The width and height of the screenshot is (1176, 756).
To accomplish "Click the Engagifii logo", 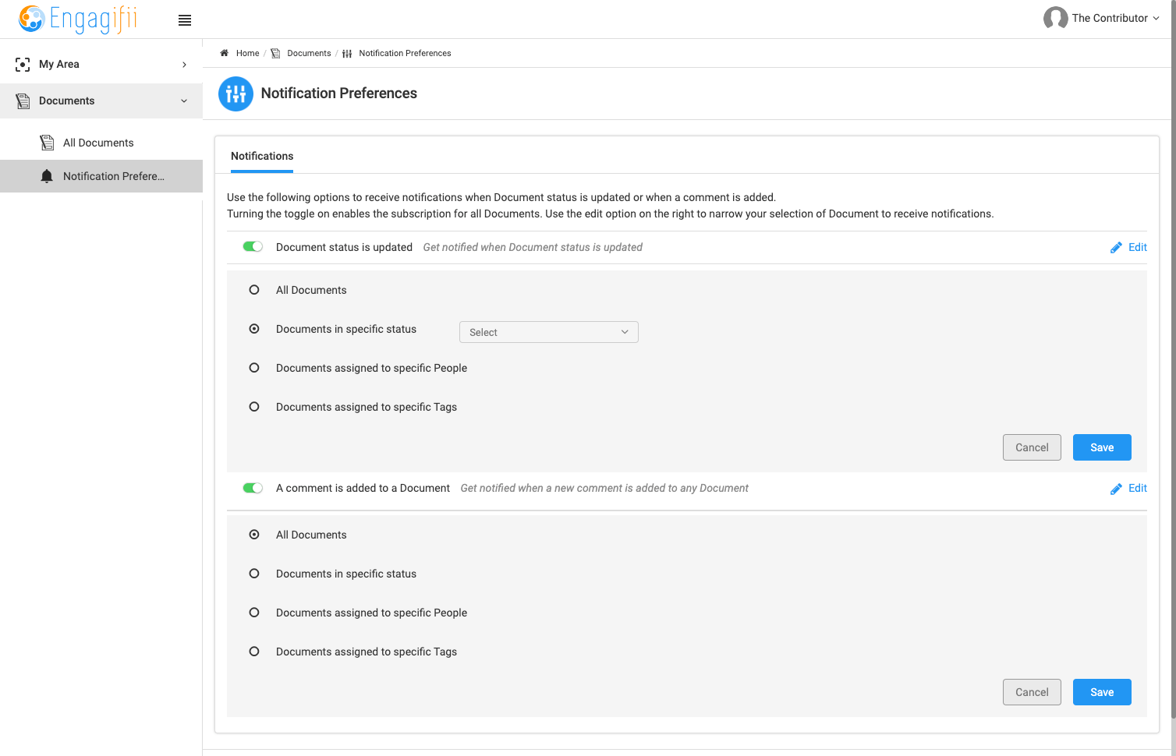I will 77,19.
